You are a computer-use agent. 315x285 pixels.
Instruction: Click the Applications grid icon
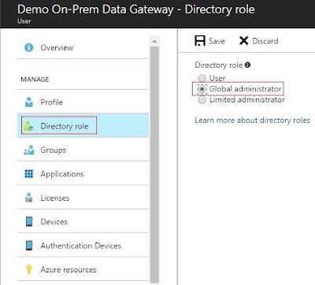29,174
